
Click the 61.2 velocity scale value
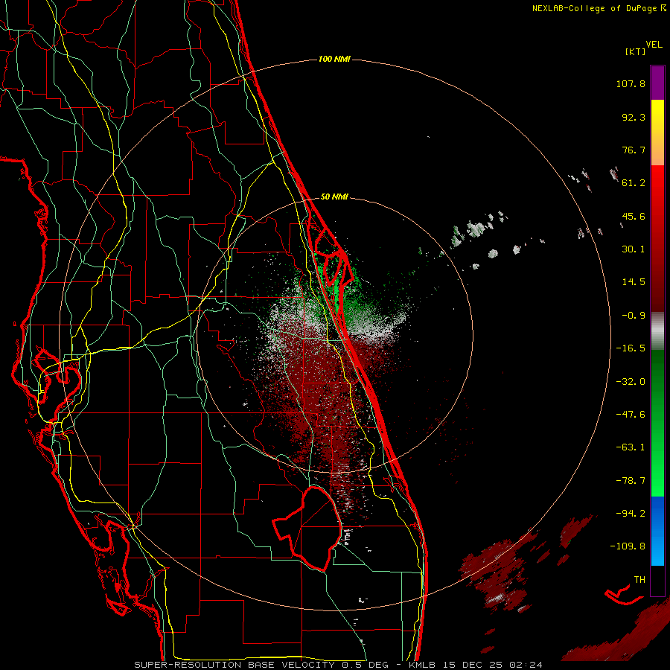(634, 183)
